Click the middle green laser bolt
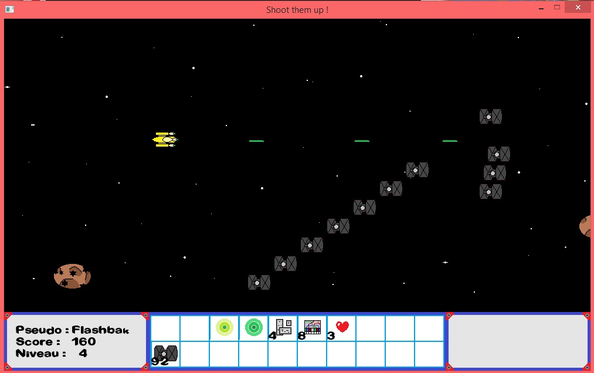The height and width of the screenshot is (373, 594). 362,141
